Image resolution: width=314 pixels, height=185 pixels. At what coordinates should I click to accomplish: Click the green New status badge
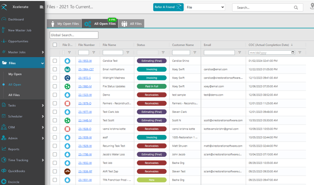point(151,180)
